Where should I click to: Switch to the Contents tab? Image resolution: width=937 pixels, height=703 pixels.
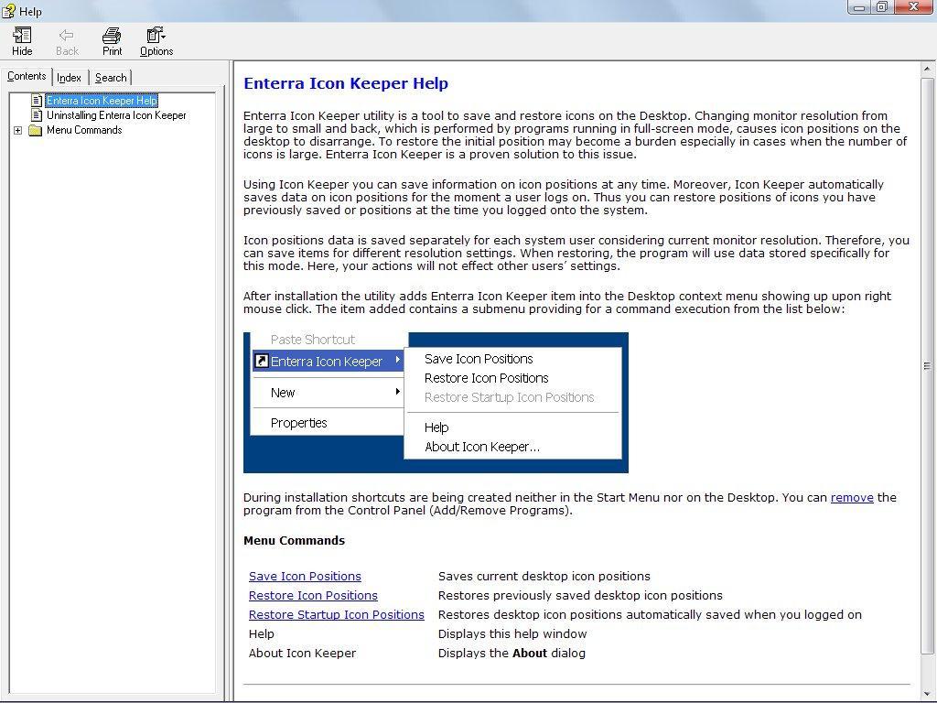pyautogui.click(x=27, y=76)
